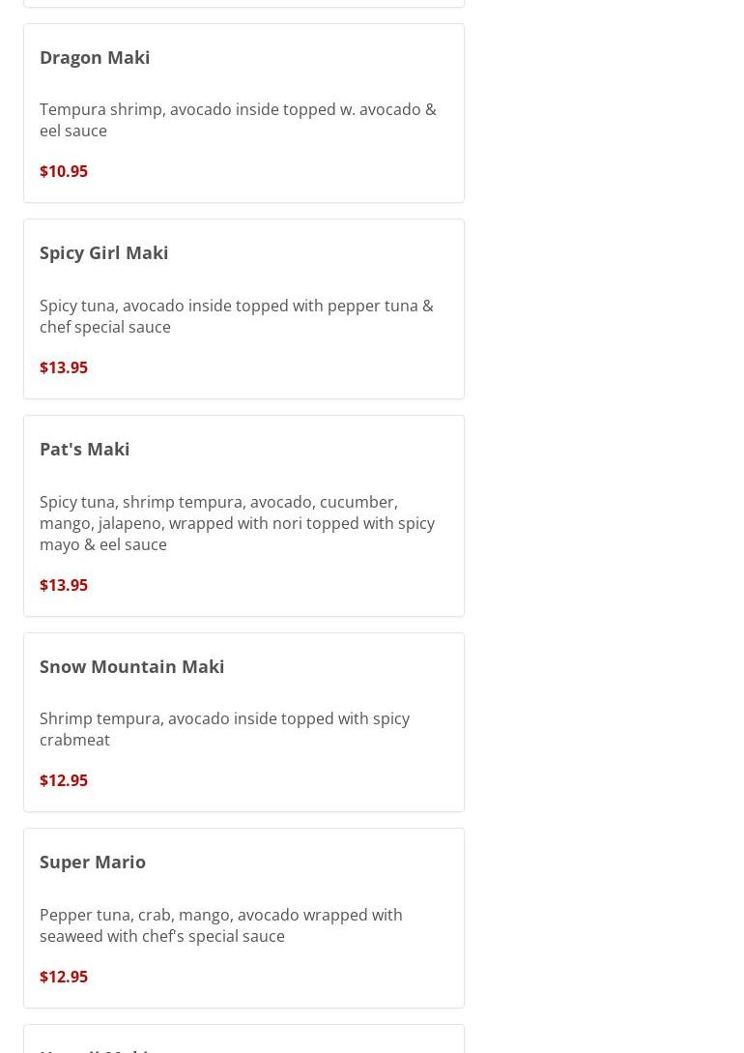Open the Dragon Maki item title
This screenshot has height=1053, width=744.
(95, 57)
